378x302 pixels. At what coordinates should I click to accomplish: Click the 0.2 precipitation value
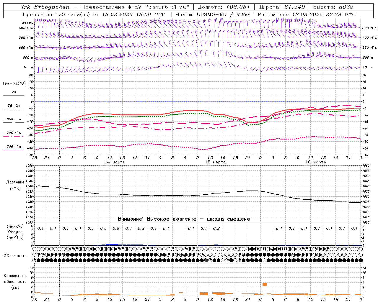216,228
